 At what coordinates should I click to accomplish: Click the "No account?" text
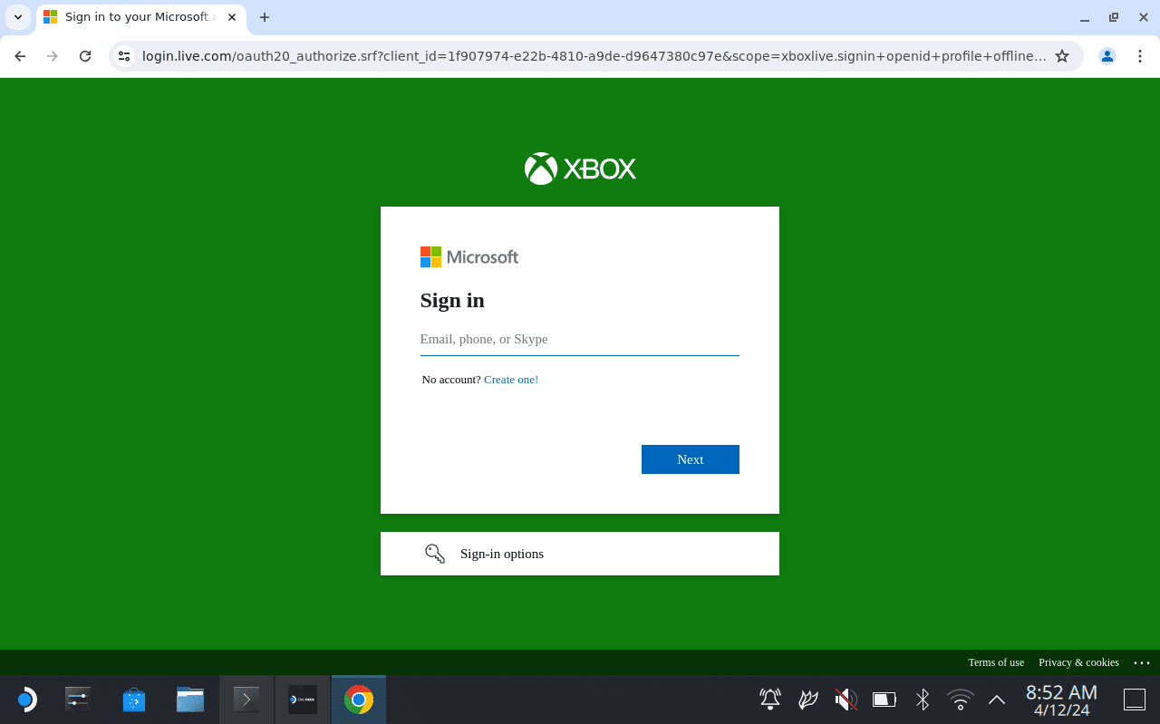coord(451,380)
